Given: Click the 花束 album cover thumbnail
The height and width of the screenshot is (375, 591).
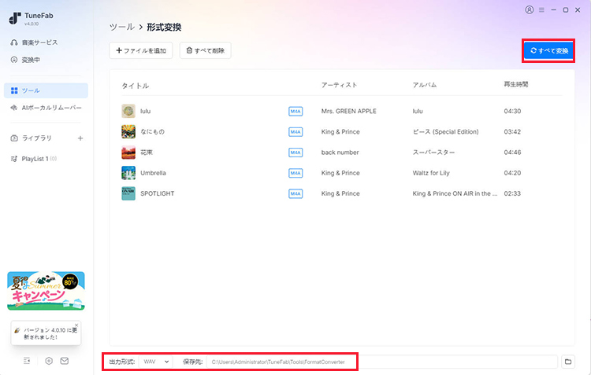Looking at the screenshot, I should coord(128,153).
